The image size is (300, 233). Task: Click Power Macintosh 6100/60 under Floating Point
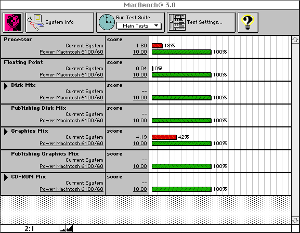pyautogui.click(x=71, y=75)
